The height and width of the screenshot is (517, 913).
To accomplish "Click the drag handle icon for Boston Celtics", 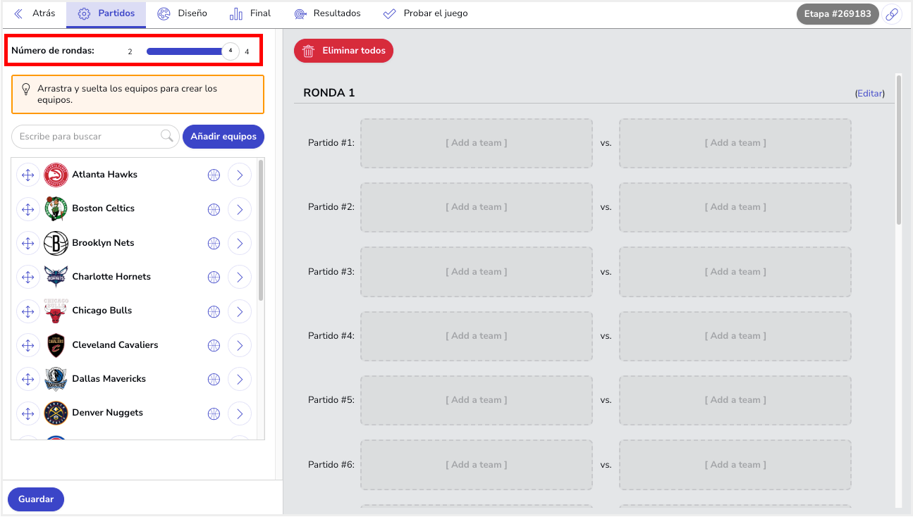I will (x=28, y=209).
